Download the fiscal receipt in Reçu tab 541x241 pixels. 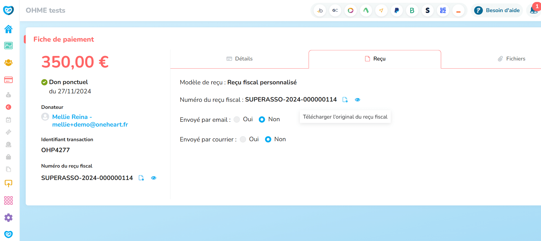345,100
